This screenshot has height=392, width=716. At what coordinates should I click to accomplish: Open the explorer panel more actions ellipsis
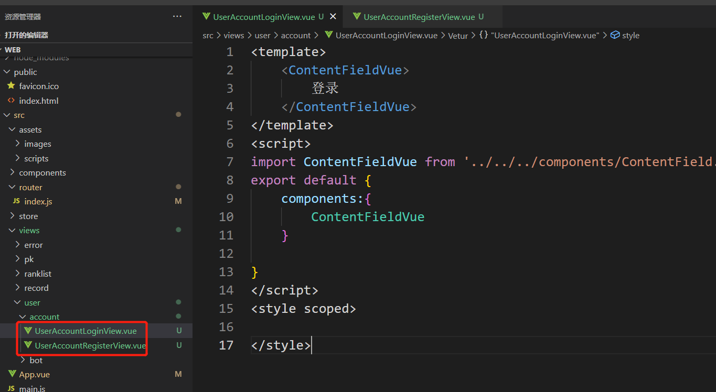(x=177, y=17)
